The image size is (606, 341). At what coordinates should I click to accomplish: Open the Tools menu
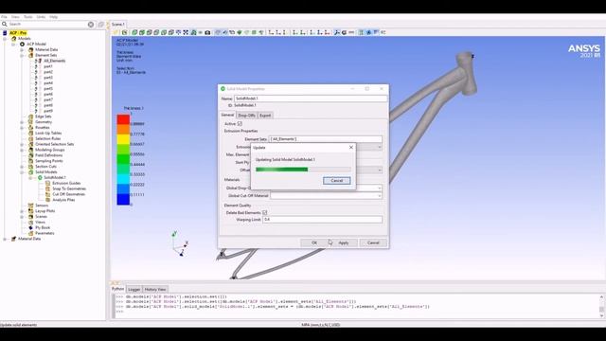point(27,17)
